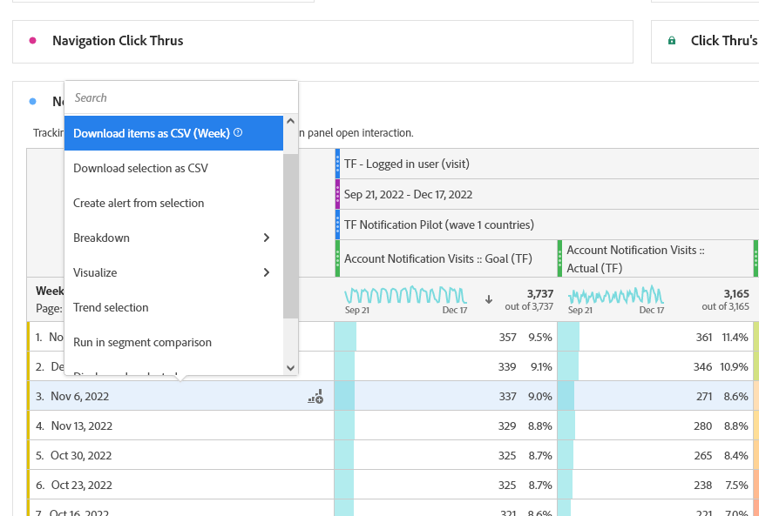Image resolution: width=759 pixels, height=516 pixels.
Task: Expand the Breakdown submenu arrow
Action: pos(266,238)
